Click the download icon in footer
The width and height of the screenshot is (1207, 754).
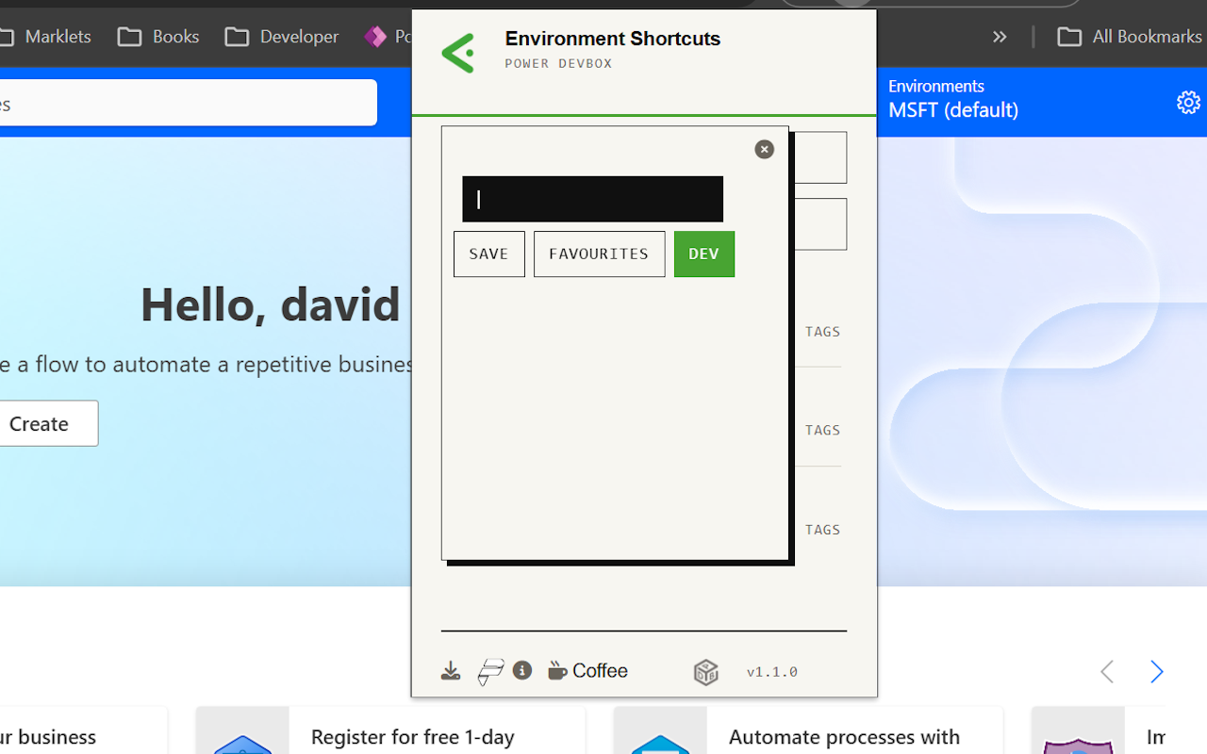pos(451,671)
